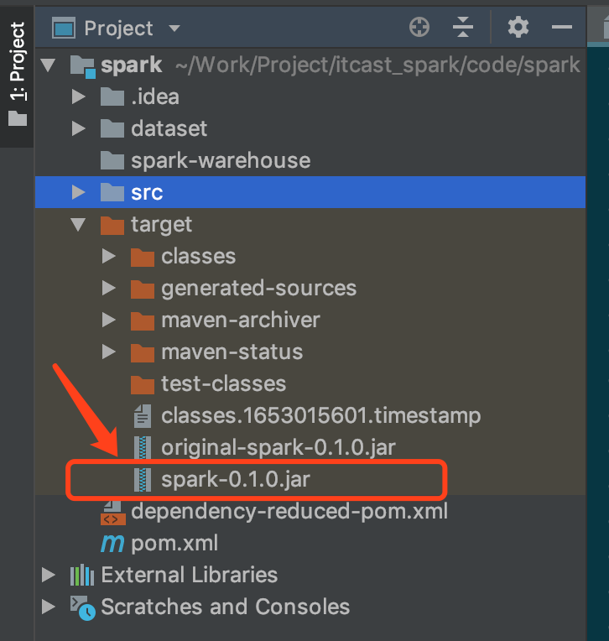Expand the src folder arrow
Viewport: 609px width, 641px height.
[79, 192]
